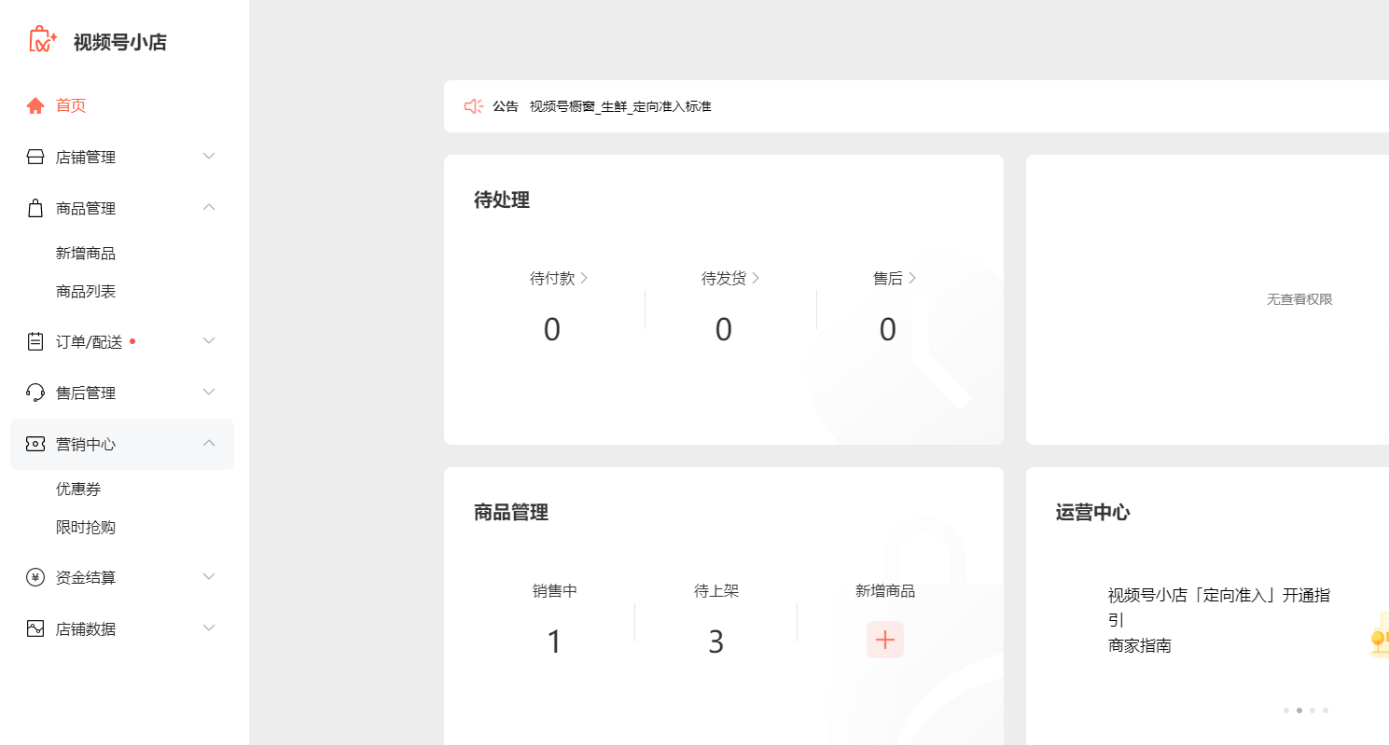Click the chart icon beside 店铺数据
Viewport: 1389px width, 745px height.
pos(35,628)
